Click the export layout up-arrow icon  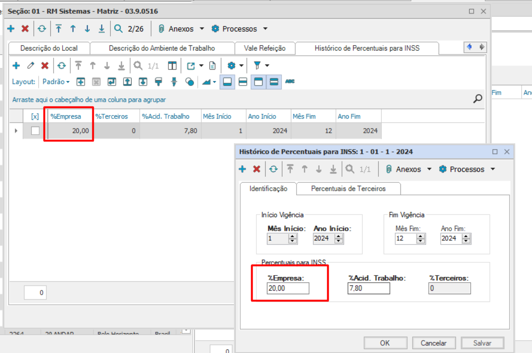click(127, 82)
